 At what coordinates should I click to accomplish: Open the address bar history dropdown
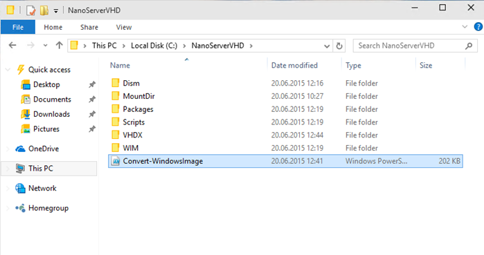click(327, 46)
